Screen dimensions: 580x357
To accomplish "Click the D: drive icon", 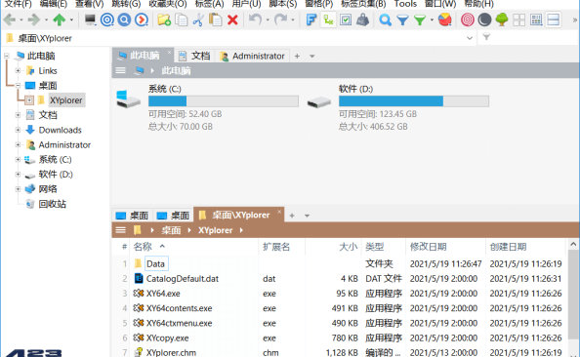I will (319, 102).
